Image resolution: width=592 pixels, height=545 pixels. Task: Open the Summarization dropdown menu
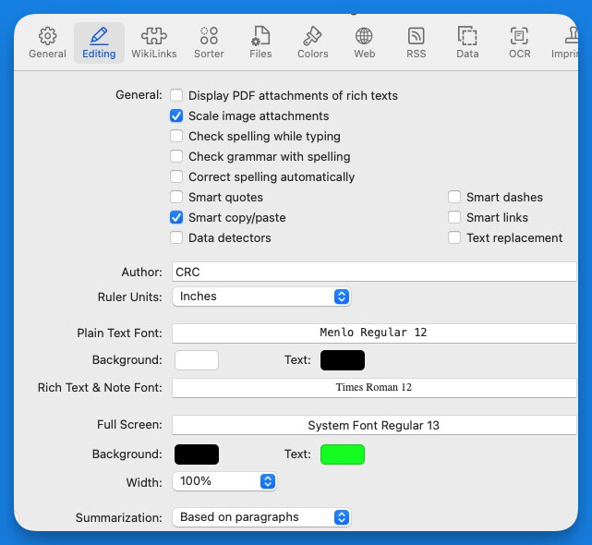coord(261,517)
